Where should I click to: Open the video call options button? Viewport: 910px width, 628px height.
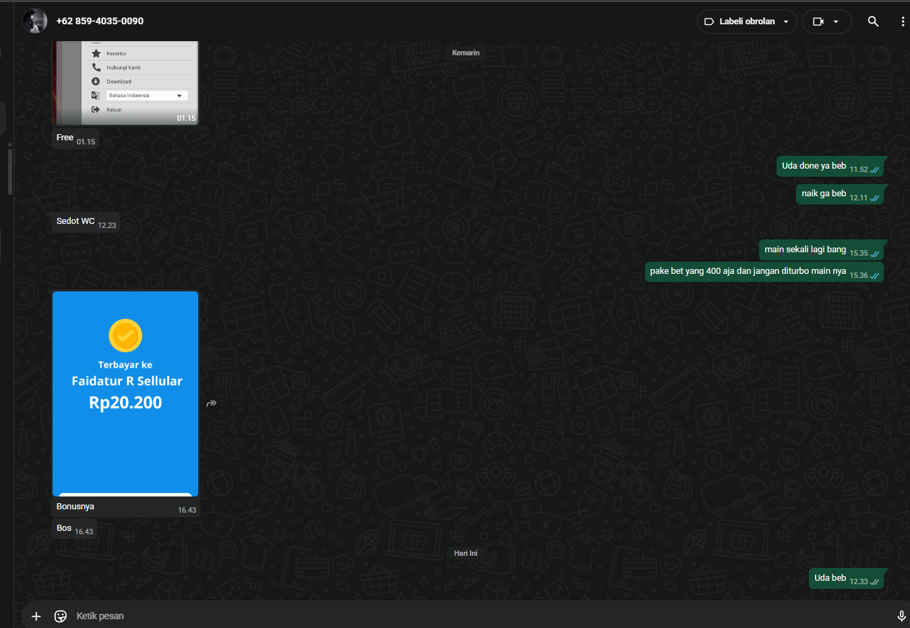click(x=826, y=22)
